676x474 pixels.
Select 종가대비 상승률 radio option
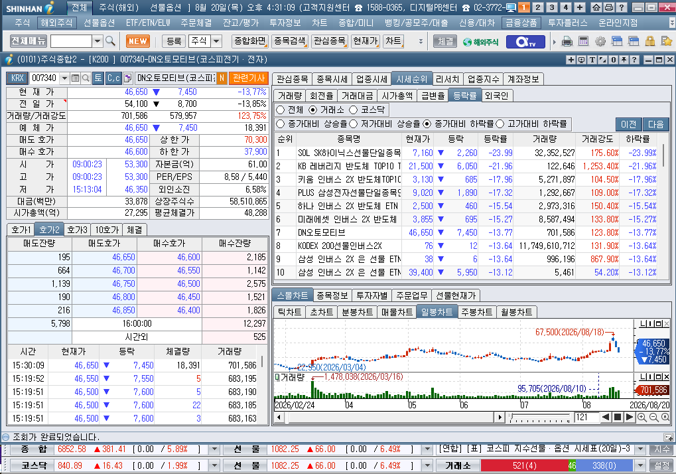coord(280,124)
